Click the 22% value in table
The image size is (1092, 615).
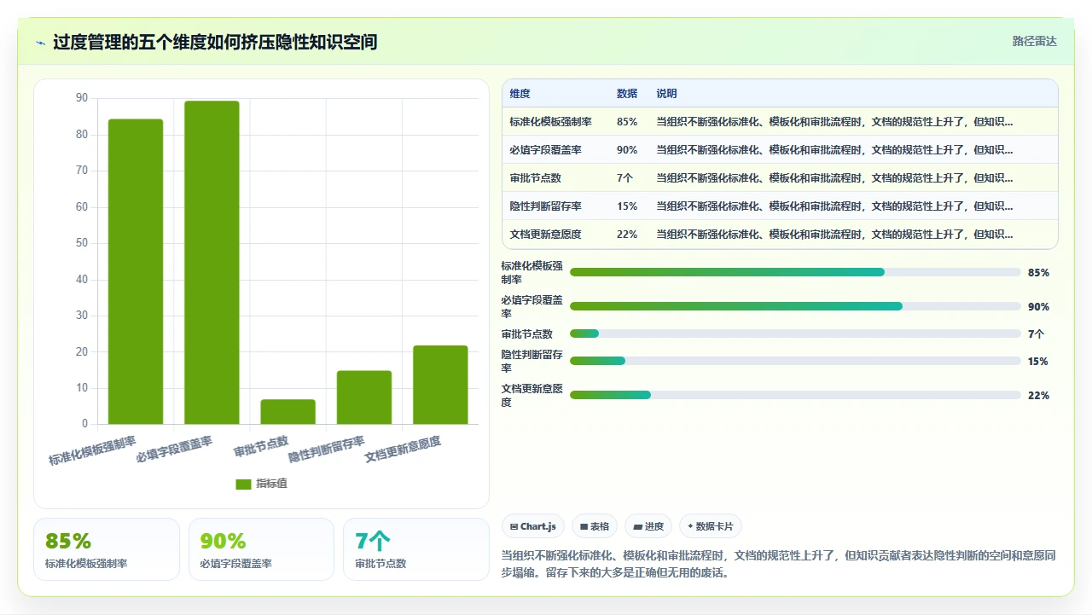627,235
